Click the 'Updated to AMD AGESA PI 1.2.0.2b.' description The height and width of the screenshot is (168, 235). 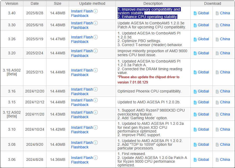point(149,102)
